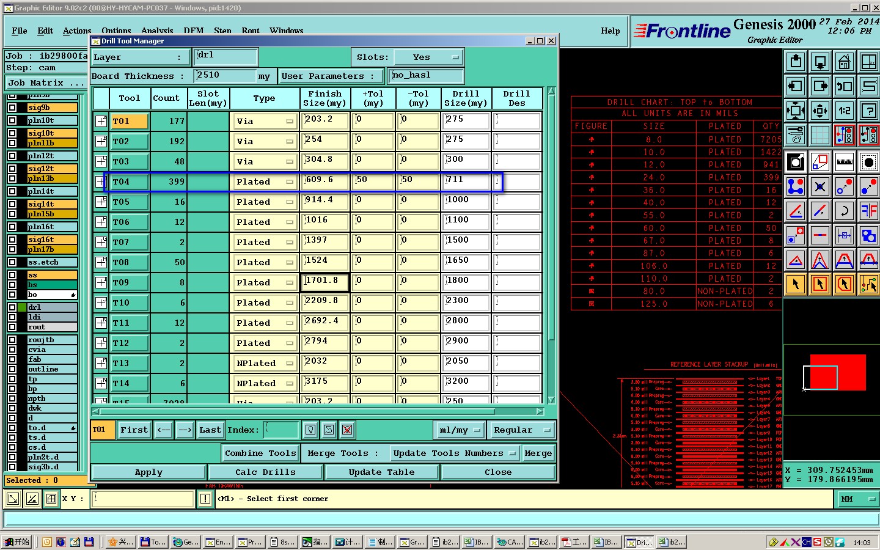Click the drill table horizontal scrollbar

(318, 411)
